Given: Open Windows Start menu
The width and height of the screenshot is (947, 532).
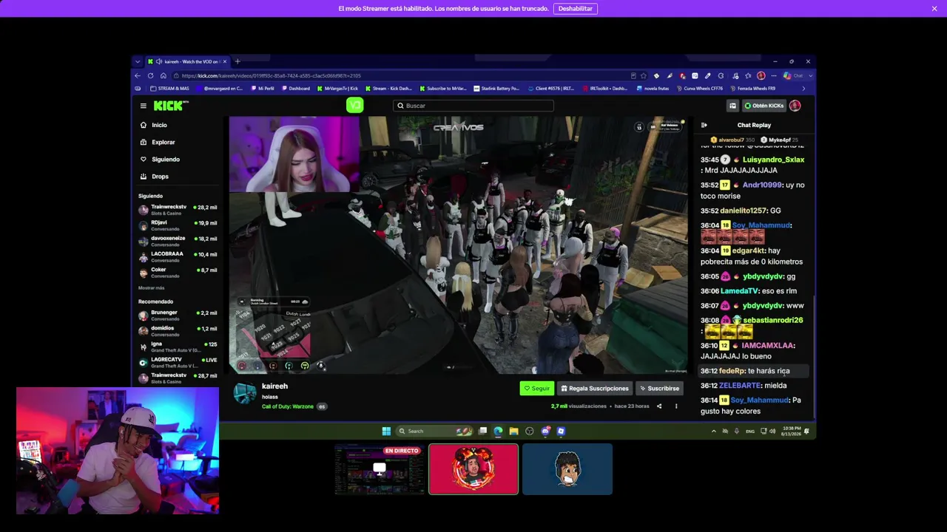Looking at the screenshot, I should click(x=385, y=431).
